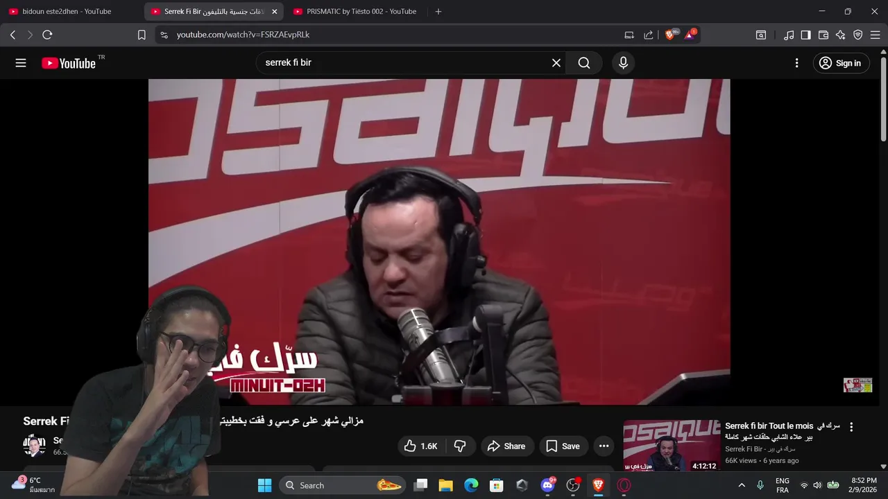Open Microsoft Store from taskbar
This screenshot has width=888, height=499.
[496, 485]
